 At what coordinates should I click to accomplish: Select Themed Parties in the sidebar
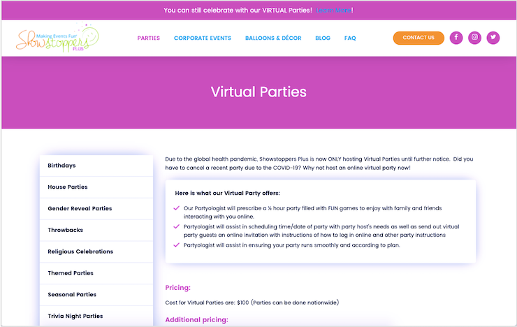(x=96, y=273)
